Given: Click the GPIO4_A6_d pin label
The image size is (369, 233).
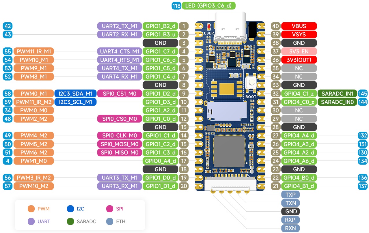Looking at the screenshot, I should tap(299, 161).
